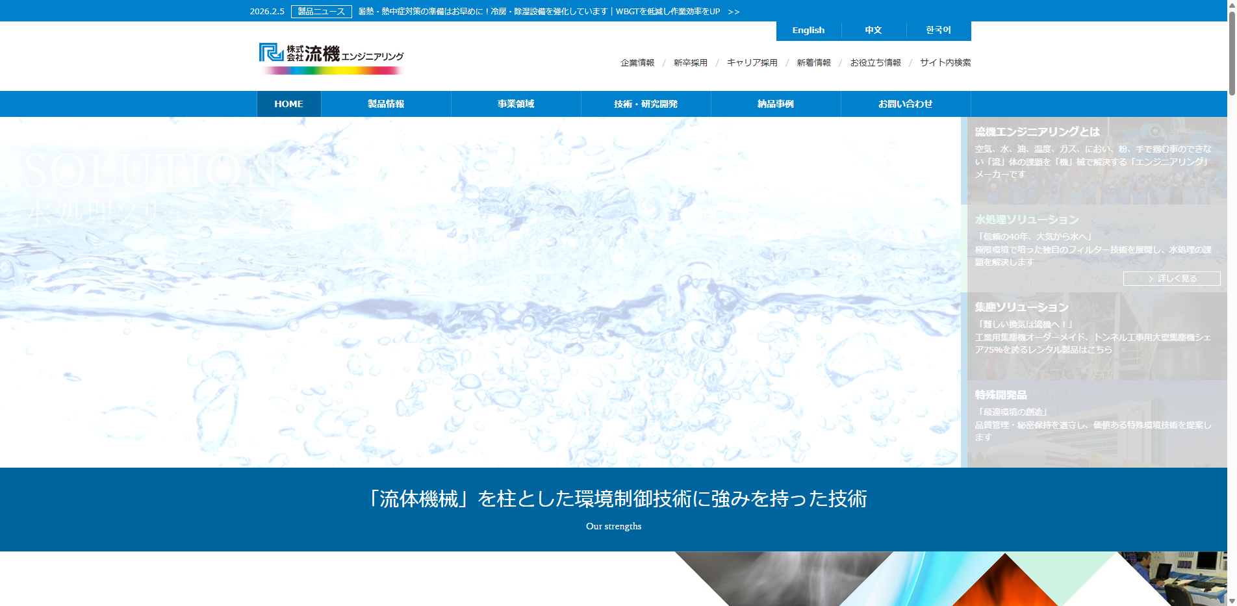Open the お問い合わせ contact page

(x=905, y=104)
